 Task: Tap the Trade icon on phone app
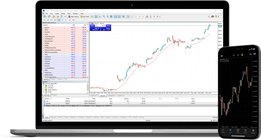[x=238, y=131]
